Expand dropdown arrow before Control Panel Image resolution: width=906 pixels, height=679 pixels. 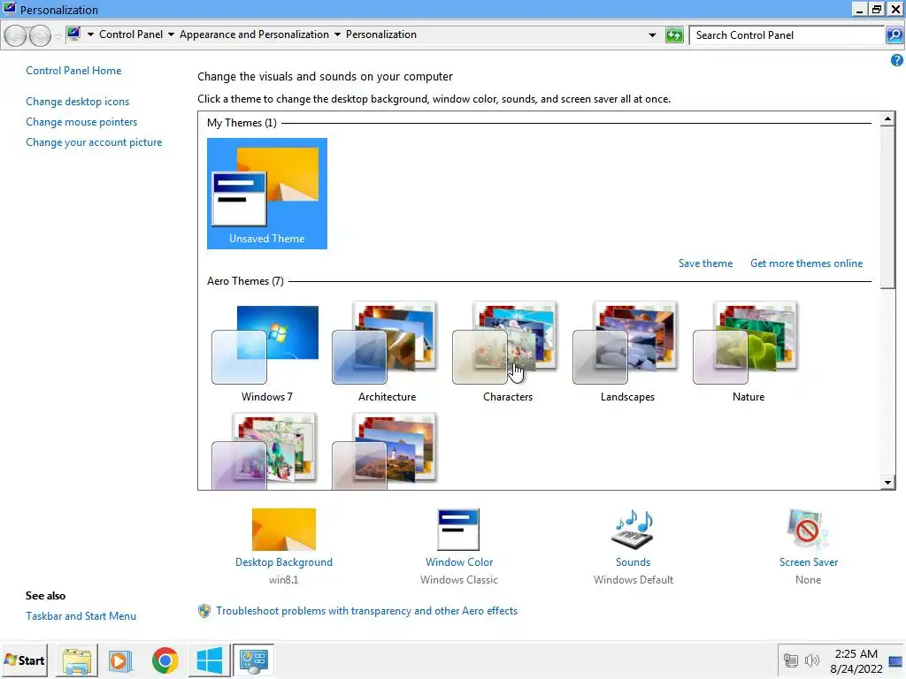tap(90, 34)
